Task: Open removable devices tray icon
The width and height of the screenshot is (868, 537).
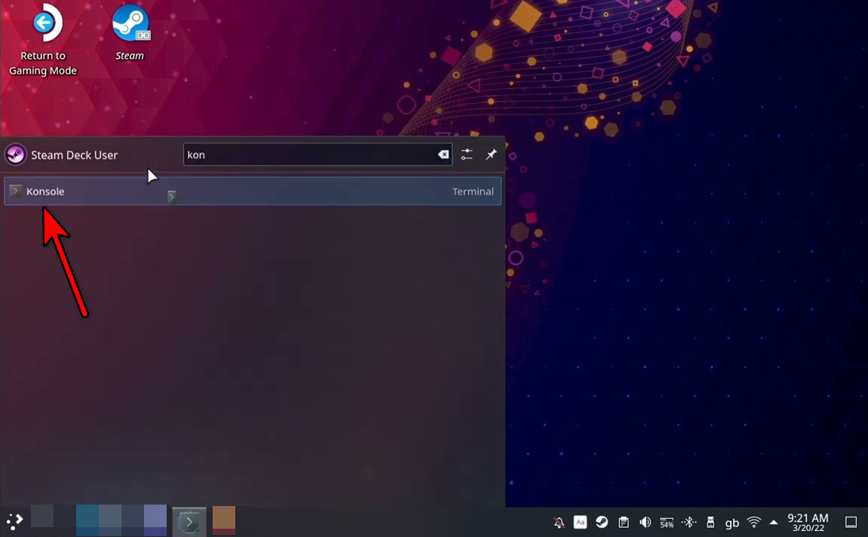Action: 710,522
